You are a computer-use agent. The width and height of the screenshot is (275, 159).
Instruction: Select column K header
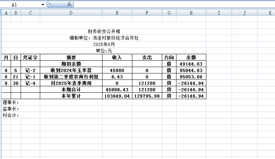point(269,13)
